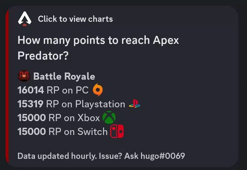Click the bold 16014 number

pyautogui.click(x=31, y=90)
